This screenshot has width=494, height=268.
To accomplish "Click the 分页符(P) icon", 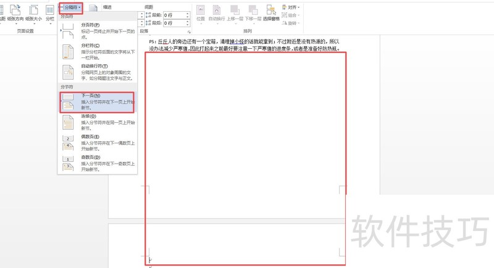I will 68,31.
